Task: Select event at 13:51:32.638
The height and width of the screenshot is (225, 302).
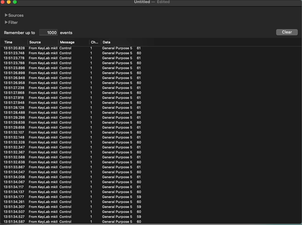Action: (x=151, y=162)
